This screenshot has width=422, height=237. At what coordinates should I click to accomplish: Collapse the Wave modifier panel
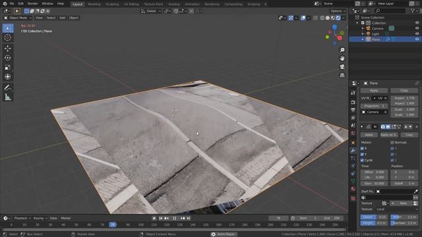pos(362,127)
